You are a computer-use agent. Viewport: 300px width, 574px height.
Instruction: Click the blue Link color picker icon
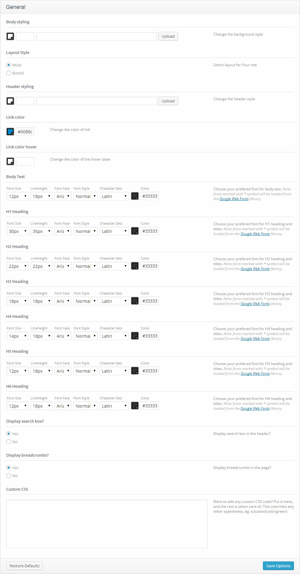pos(10,132)
